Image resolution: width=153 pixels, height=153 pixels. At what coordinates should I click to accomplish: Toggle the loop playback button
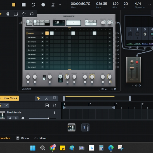[33, 5]
